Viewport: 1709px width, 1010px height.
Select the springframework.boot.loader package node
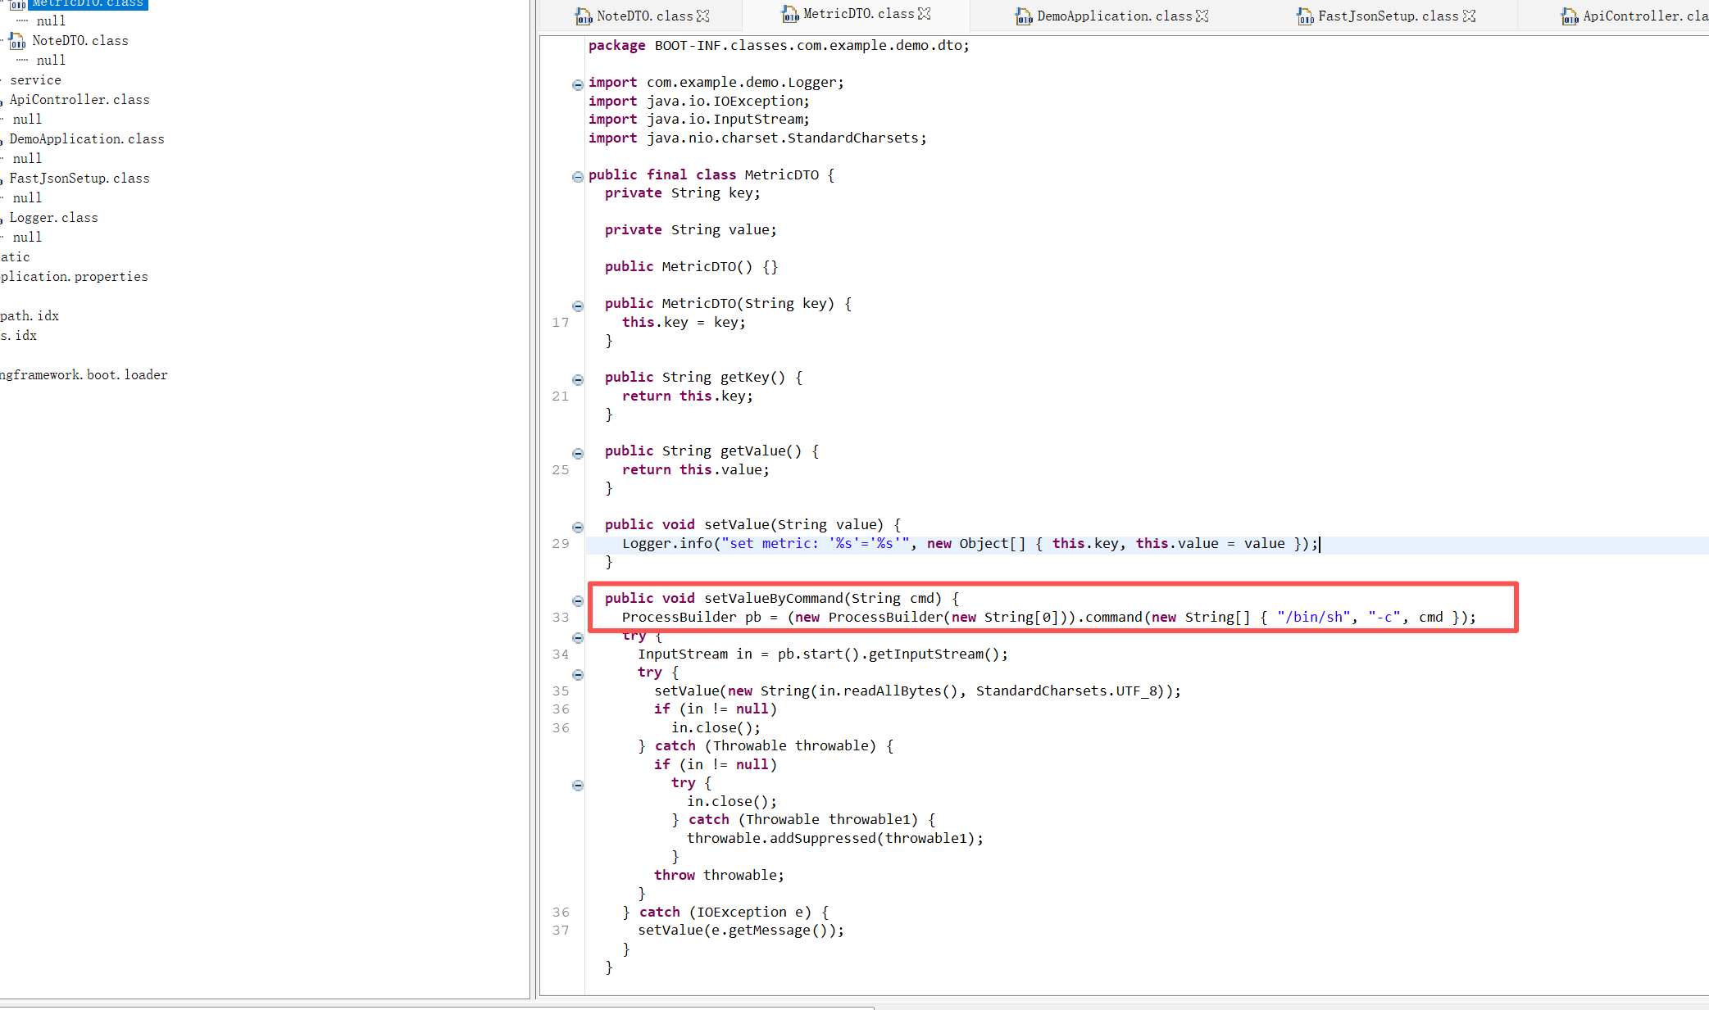[84, 374]
